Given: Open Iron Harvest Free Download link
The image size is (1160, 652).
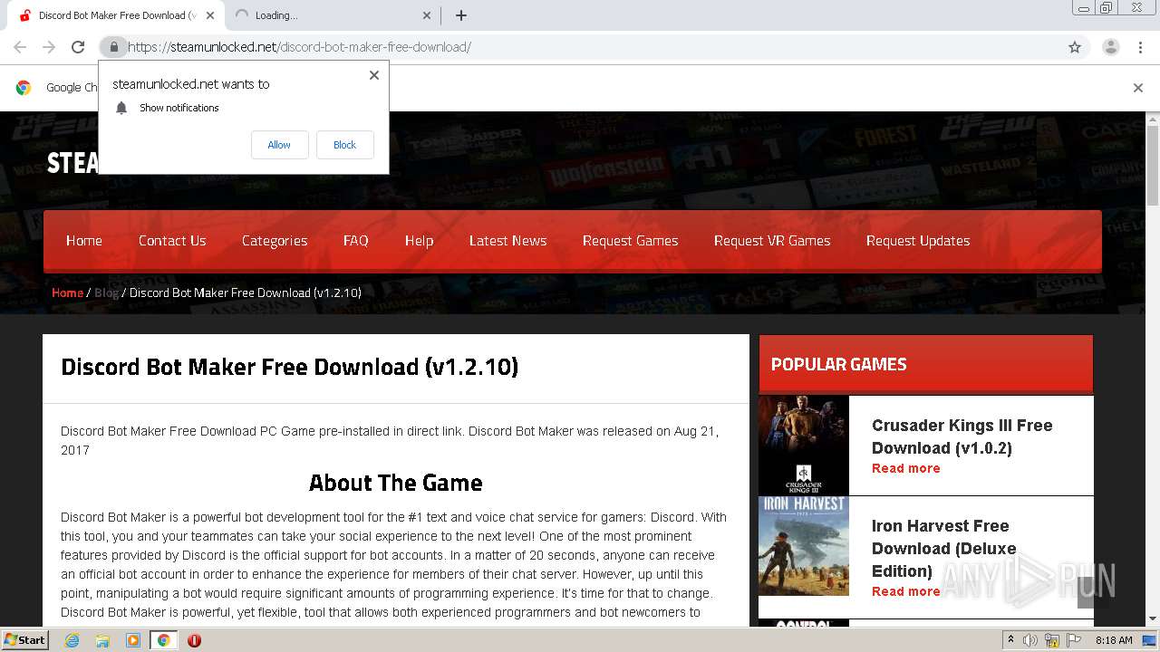Looking at the screenshot, I should pyautogui.click(x=943, y=548).
